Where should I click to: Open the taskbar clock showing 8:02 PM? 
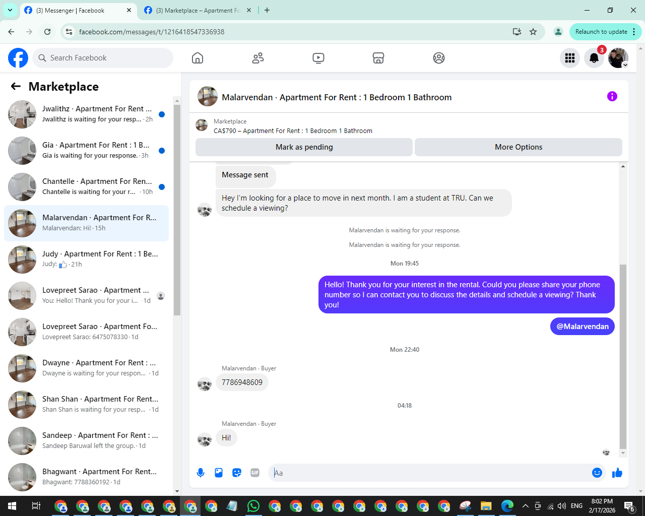(x=602, y=506)
